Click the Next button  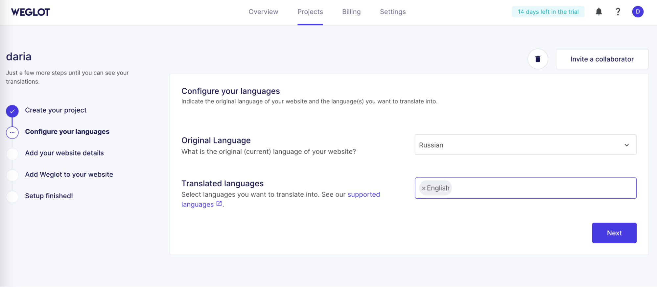[614, 233]
